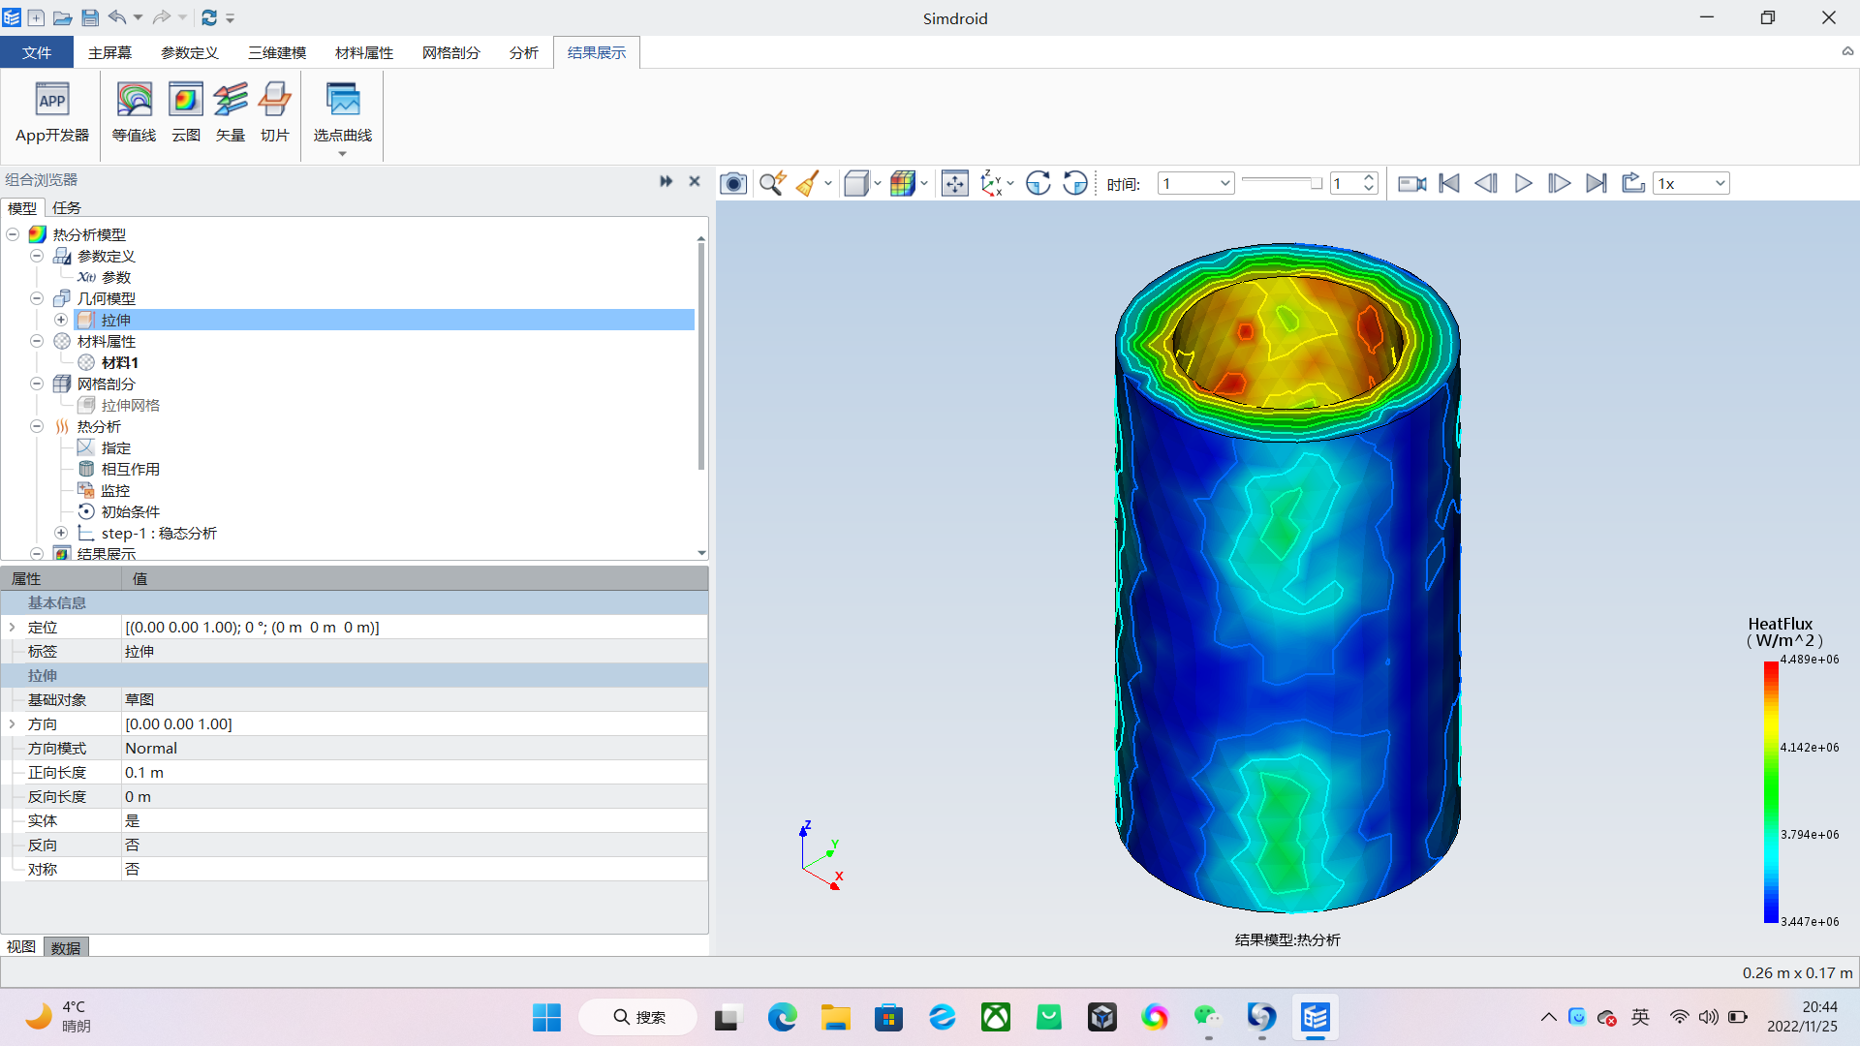Expand the step-1 : 稳态分析 node
The image size is (1860, 1046).
pyautogui.click(x=61, y=533)
